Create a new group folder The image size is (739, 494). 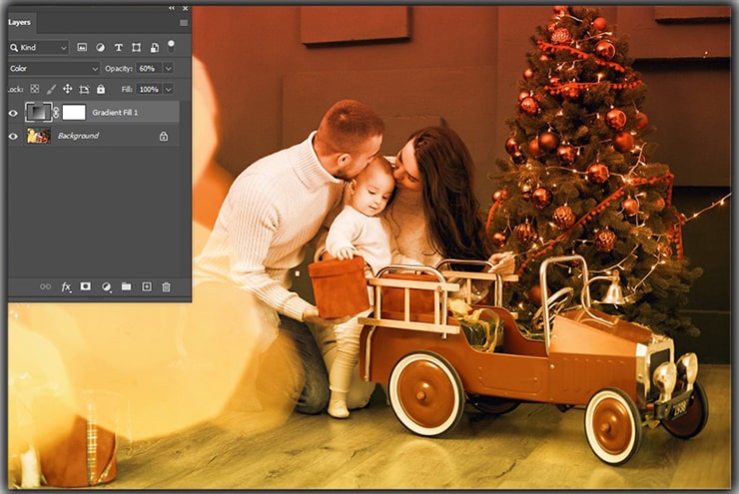(x=126, y=286)
